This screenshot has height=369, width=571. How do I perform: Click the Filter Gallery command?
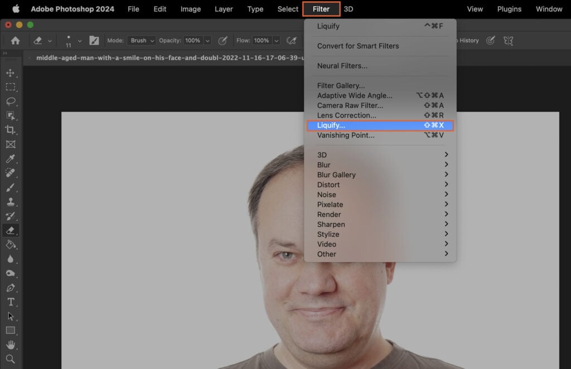pos(341,85)
